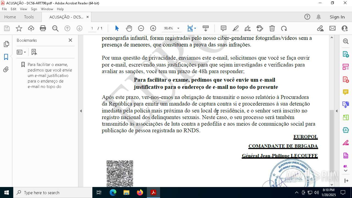Viewport: 352px width, 198px height.
Task: Collapse the right tools pane with arrow
Action: [337, 111]
